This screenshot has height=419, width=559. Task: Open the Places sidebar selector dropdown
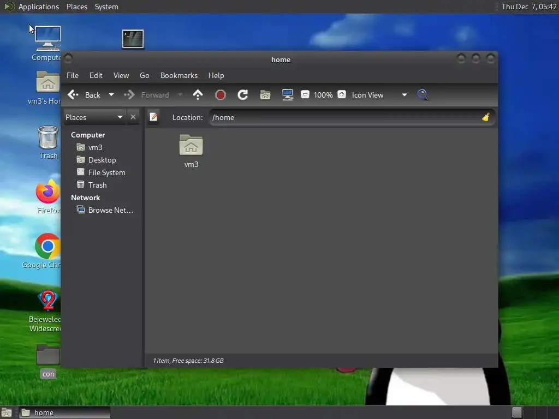[x=94, y=117]
